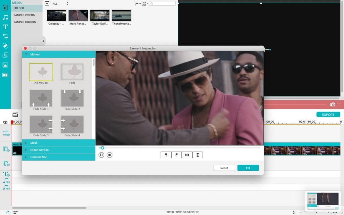Click the preview progress bar beside the camera icon
Viewport: 344px width, 215px height.
296,104
